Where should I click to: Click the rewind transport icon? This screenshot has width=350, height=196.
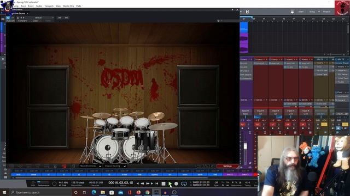142,183
